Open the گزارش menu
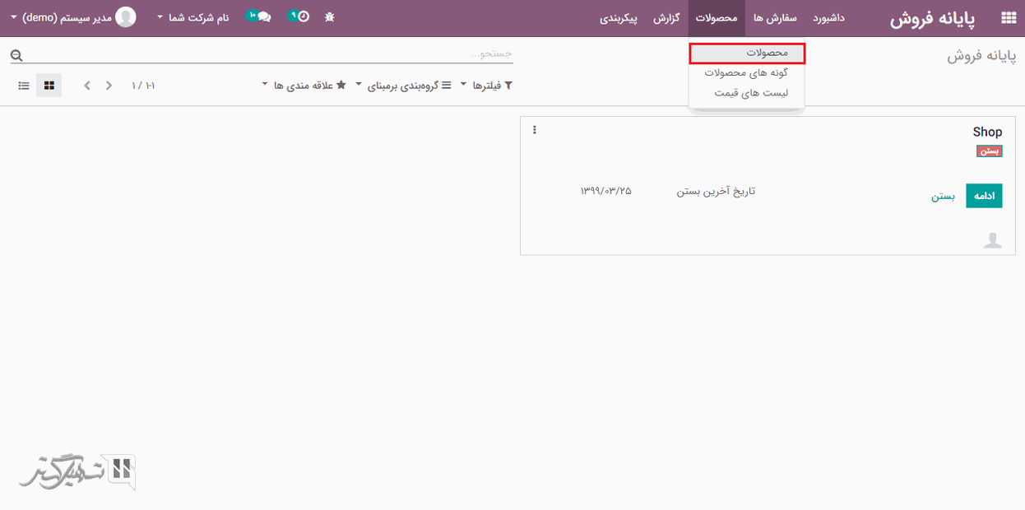The height and width of the screenshot is (510, 1025). [666, 18]
